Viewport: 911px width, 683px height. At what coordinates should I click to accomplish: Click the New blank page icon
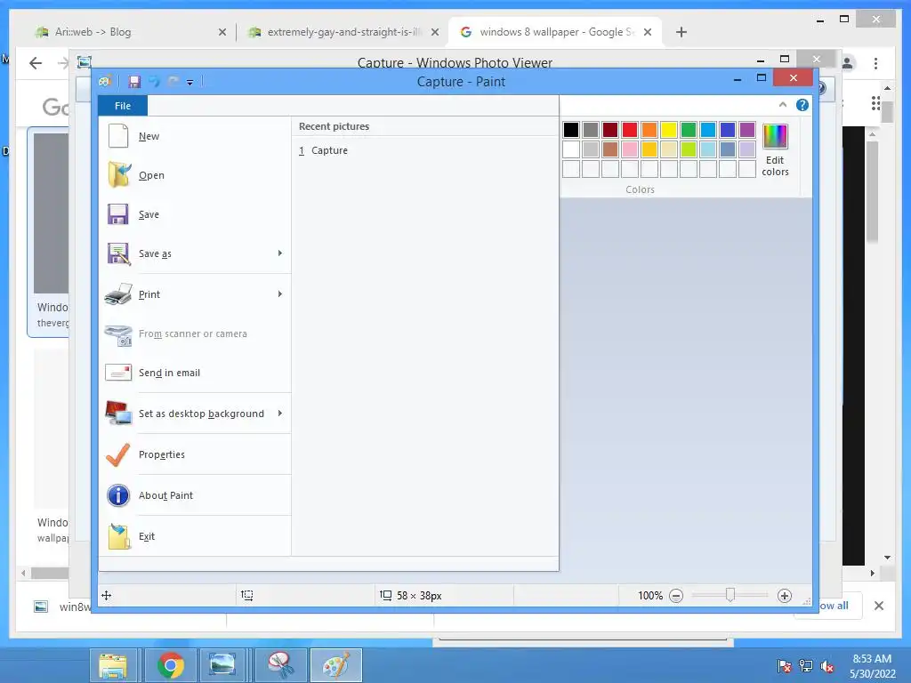tap(118, 136)
